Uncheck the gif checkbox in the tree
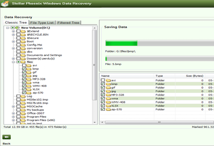This screenshot has width=214, height=146. coord(24,72)
